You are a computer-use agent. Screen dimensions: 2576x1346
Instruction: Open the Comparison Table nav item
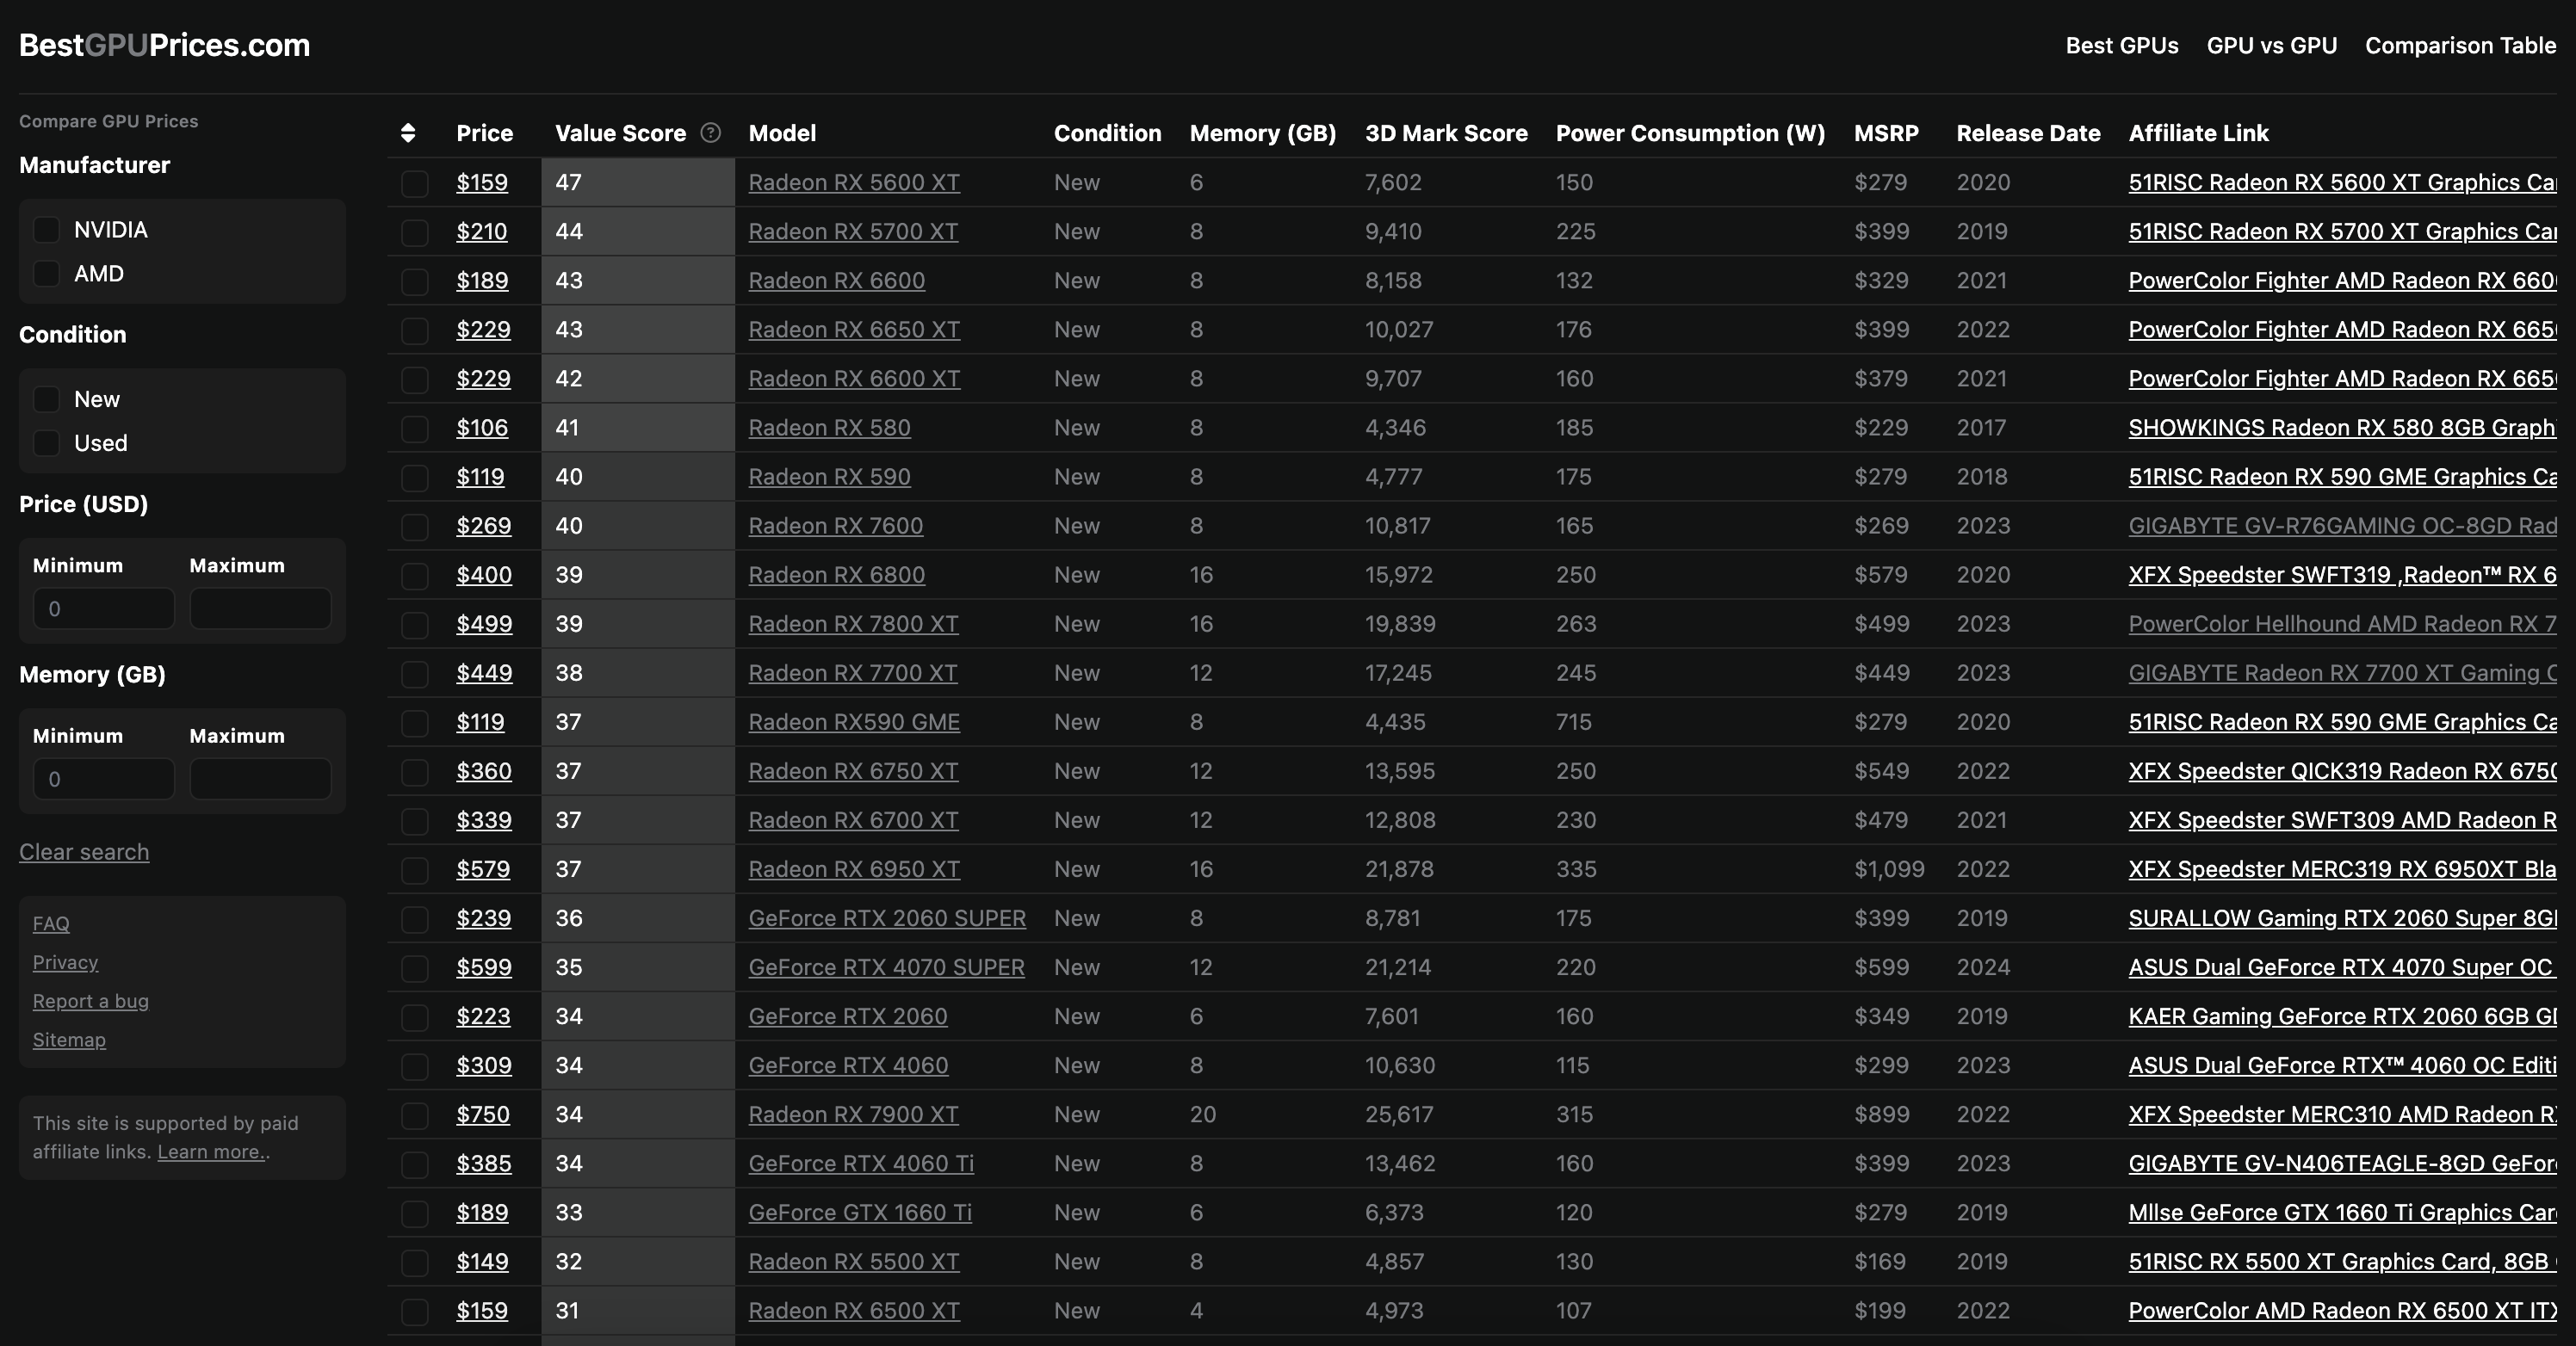click(2460, 46)
